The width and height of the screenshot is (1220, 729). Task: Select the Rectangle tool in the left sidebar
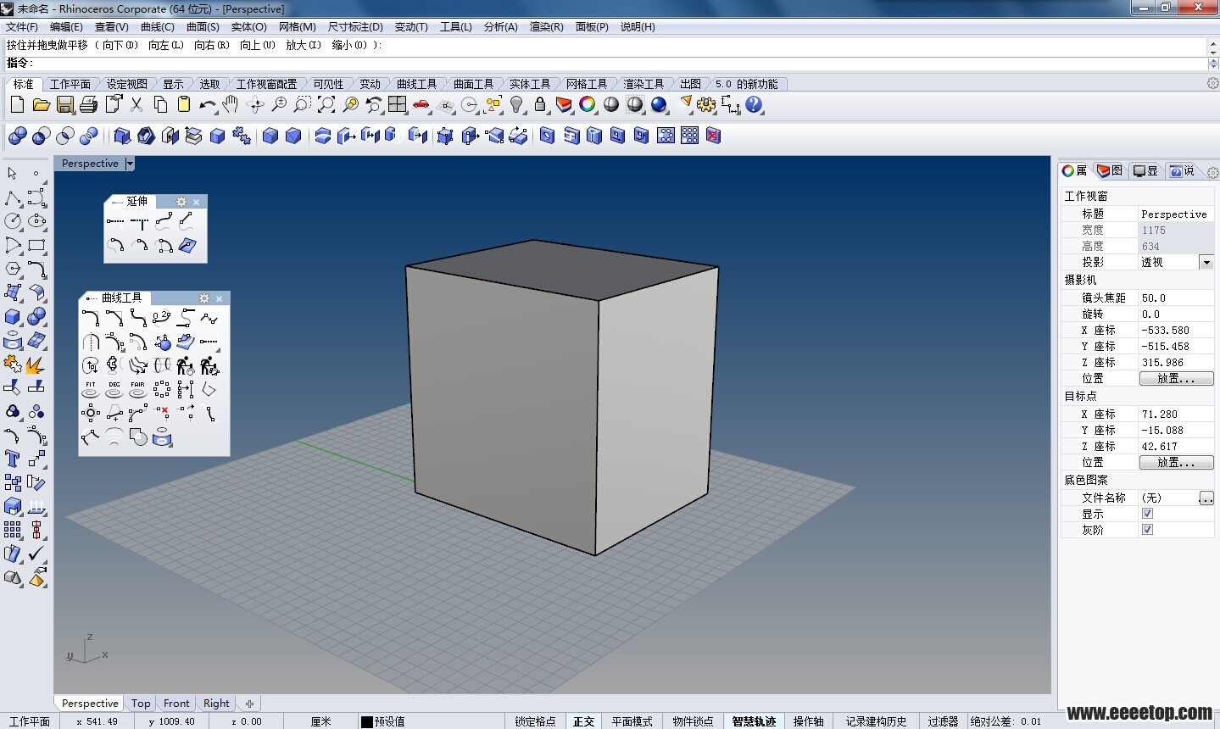36,246
